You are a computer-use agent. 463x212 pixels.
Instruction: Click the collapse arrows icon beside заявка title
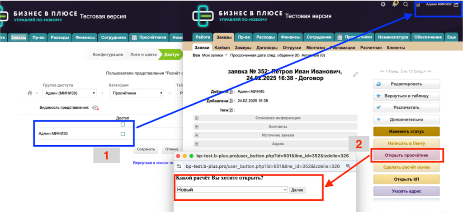[x=356, y=74]
